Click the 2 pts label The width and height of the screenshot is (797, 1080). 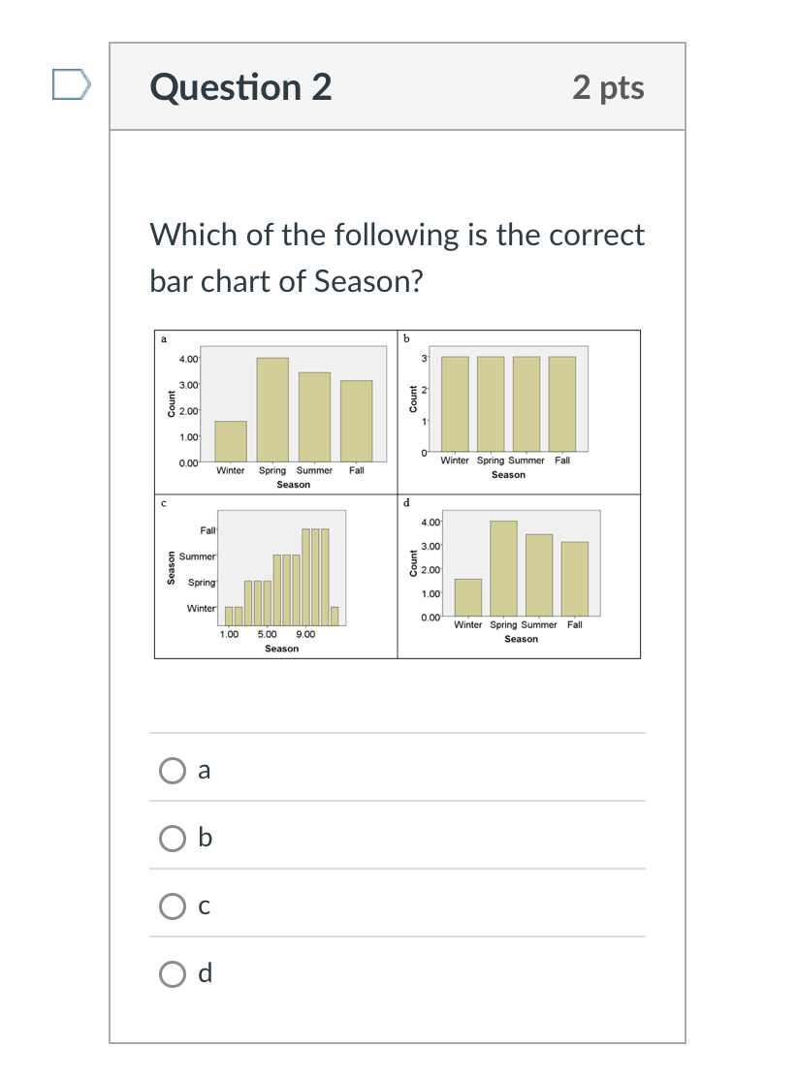[610, 86]
